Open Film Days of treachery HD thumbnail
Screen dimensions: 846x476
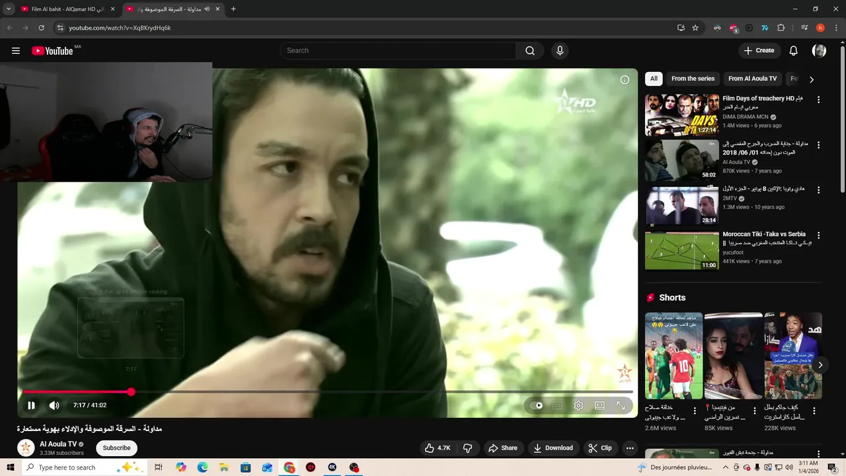pyautogui.click(x=682, y=115)
